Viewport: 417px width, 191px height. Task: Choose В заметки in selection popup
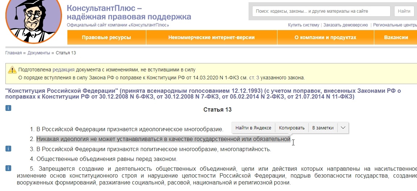(322, 128)
